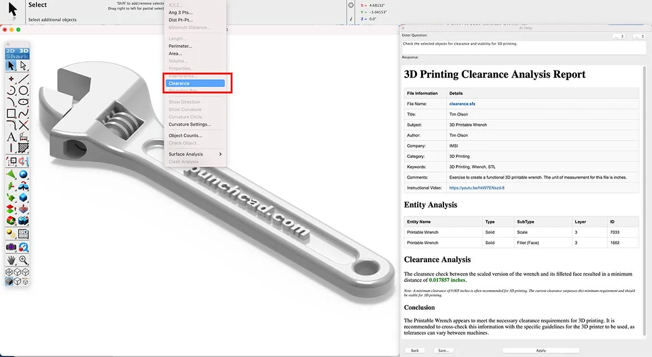Screen dimensions: 652x357
Task: Open the camera render tool
Action: click(x=11, y=247)
